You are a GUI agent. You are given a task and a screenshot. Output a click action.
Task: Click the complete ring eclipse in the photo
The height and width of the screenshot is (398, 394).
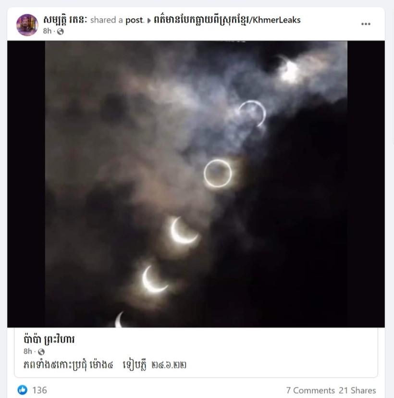pos(218,174)
